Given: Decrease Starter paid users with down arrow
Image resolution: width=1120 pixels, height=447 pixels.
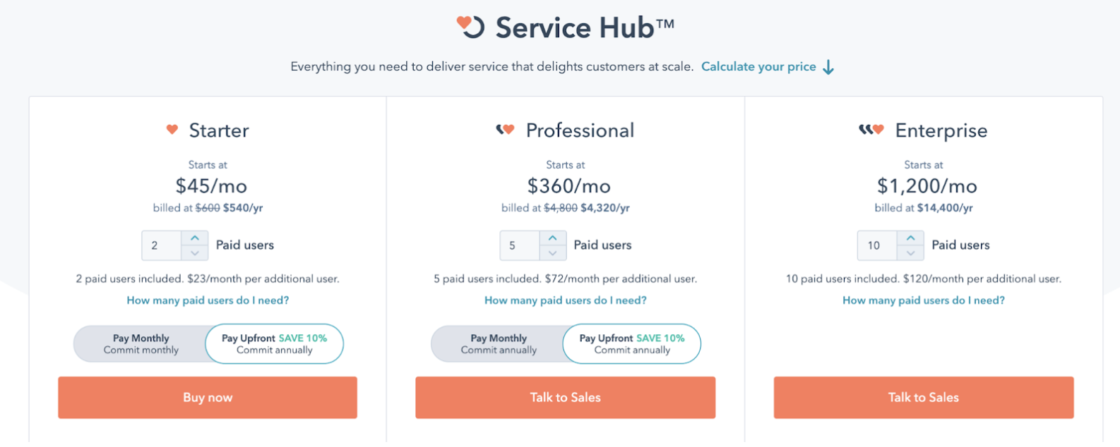Looking at the screenshot, I should pyautogui.click(x=194, y=252).
